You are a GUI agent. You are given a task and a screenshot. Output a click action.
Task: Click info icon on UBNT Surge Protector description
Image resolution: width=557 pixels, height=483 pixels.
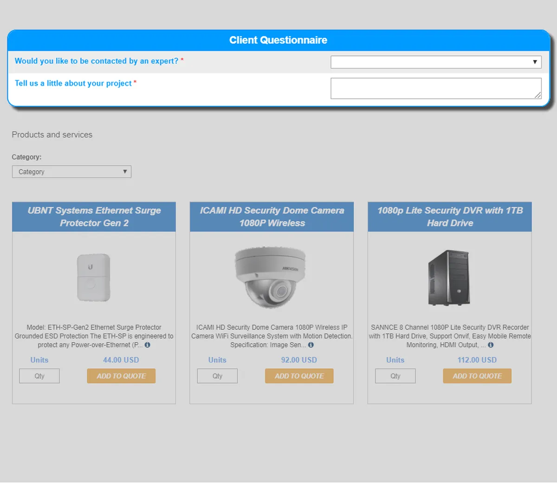[148, 345]
